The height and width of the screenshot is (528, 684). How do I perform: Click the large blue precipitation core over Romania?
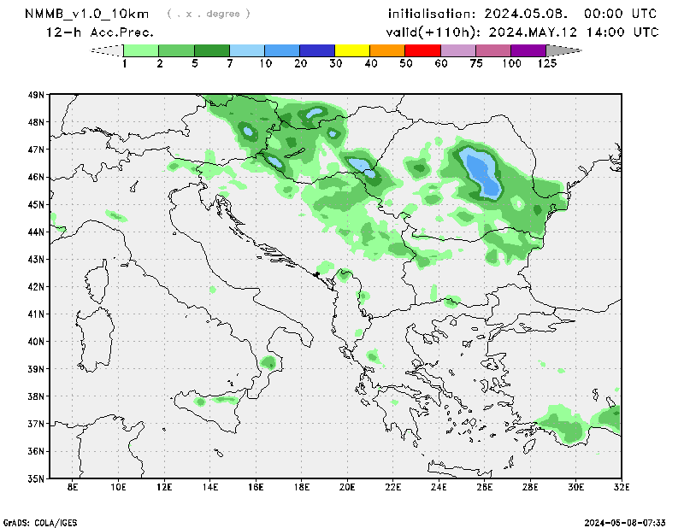point(481,173)
